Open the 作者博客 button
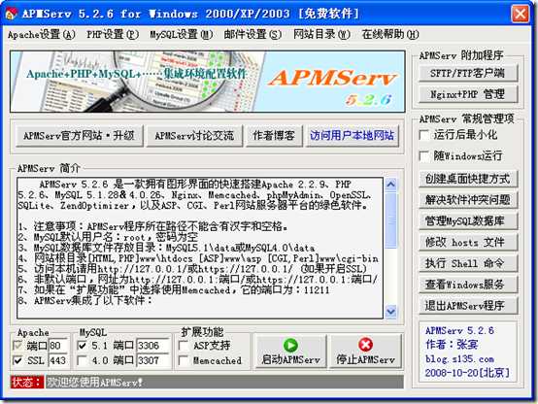Screen dimensions: 538x404 274,136
